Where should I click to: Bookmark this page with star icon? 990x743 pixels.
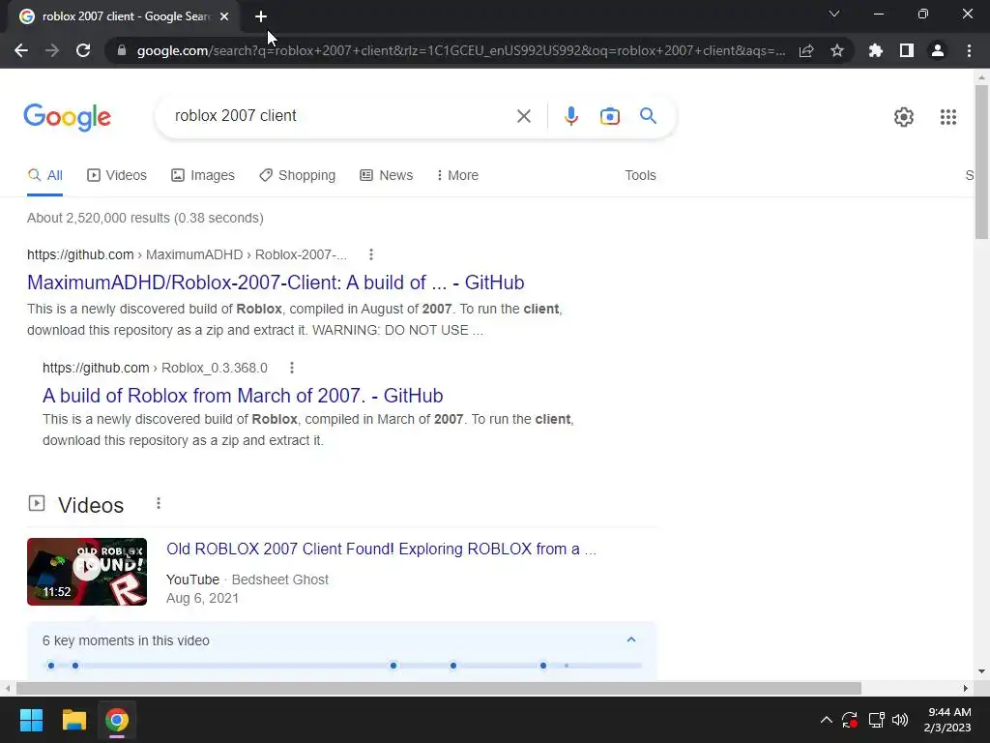(837, 50)
